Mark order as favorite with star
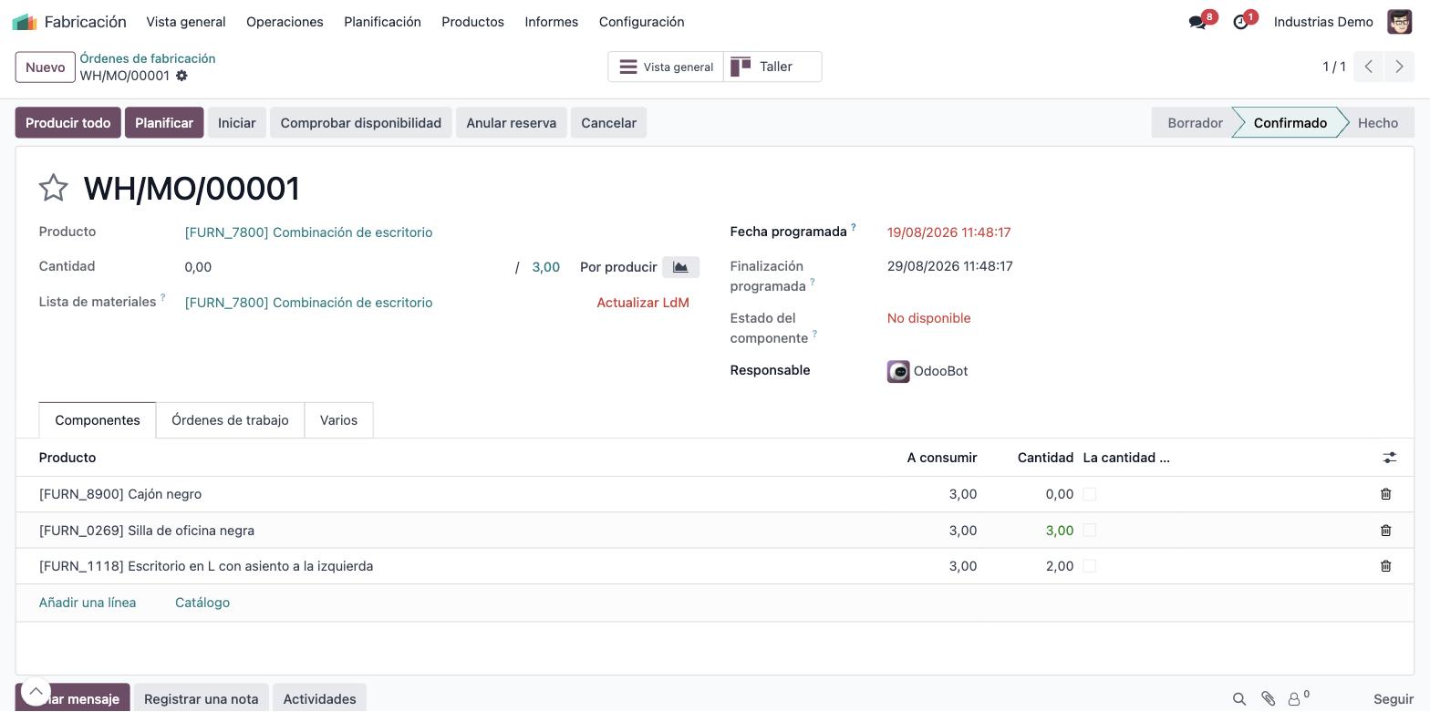 coord(54,188)
